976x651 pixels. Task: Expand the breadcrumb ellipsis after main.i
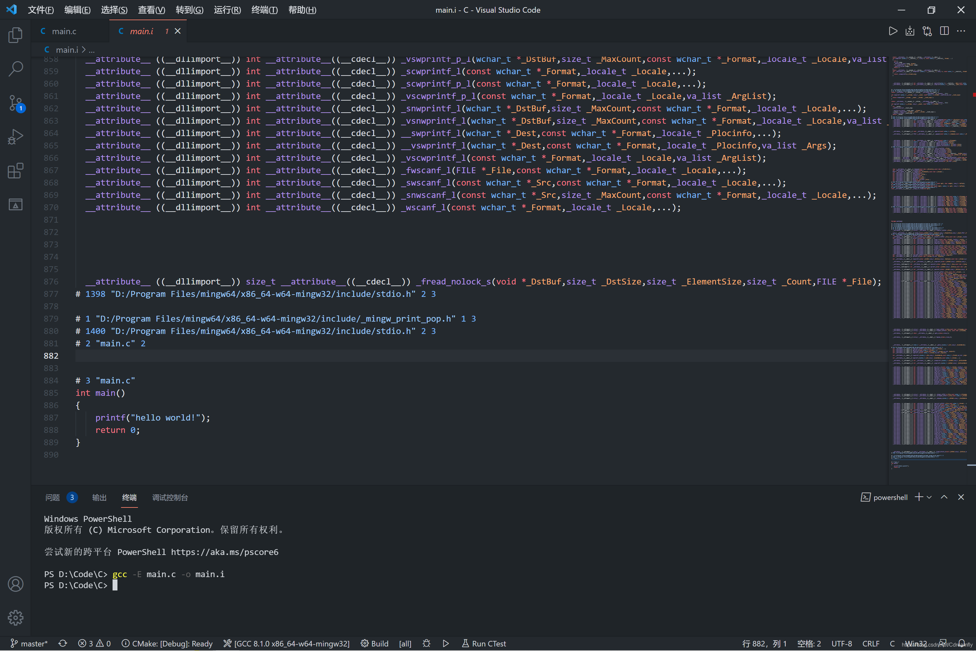coord(92,50)
